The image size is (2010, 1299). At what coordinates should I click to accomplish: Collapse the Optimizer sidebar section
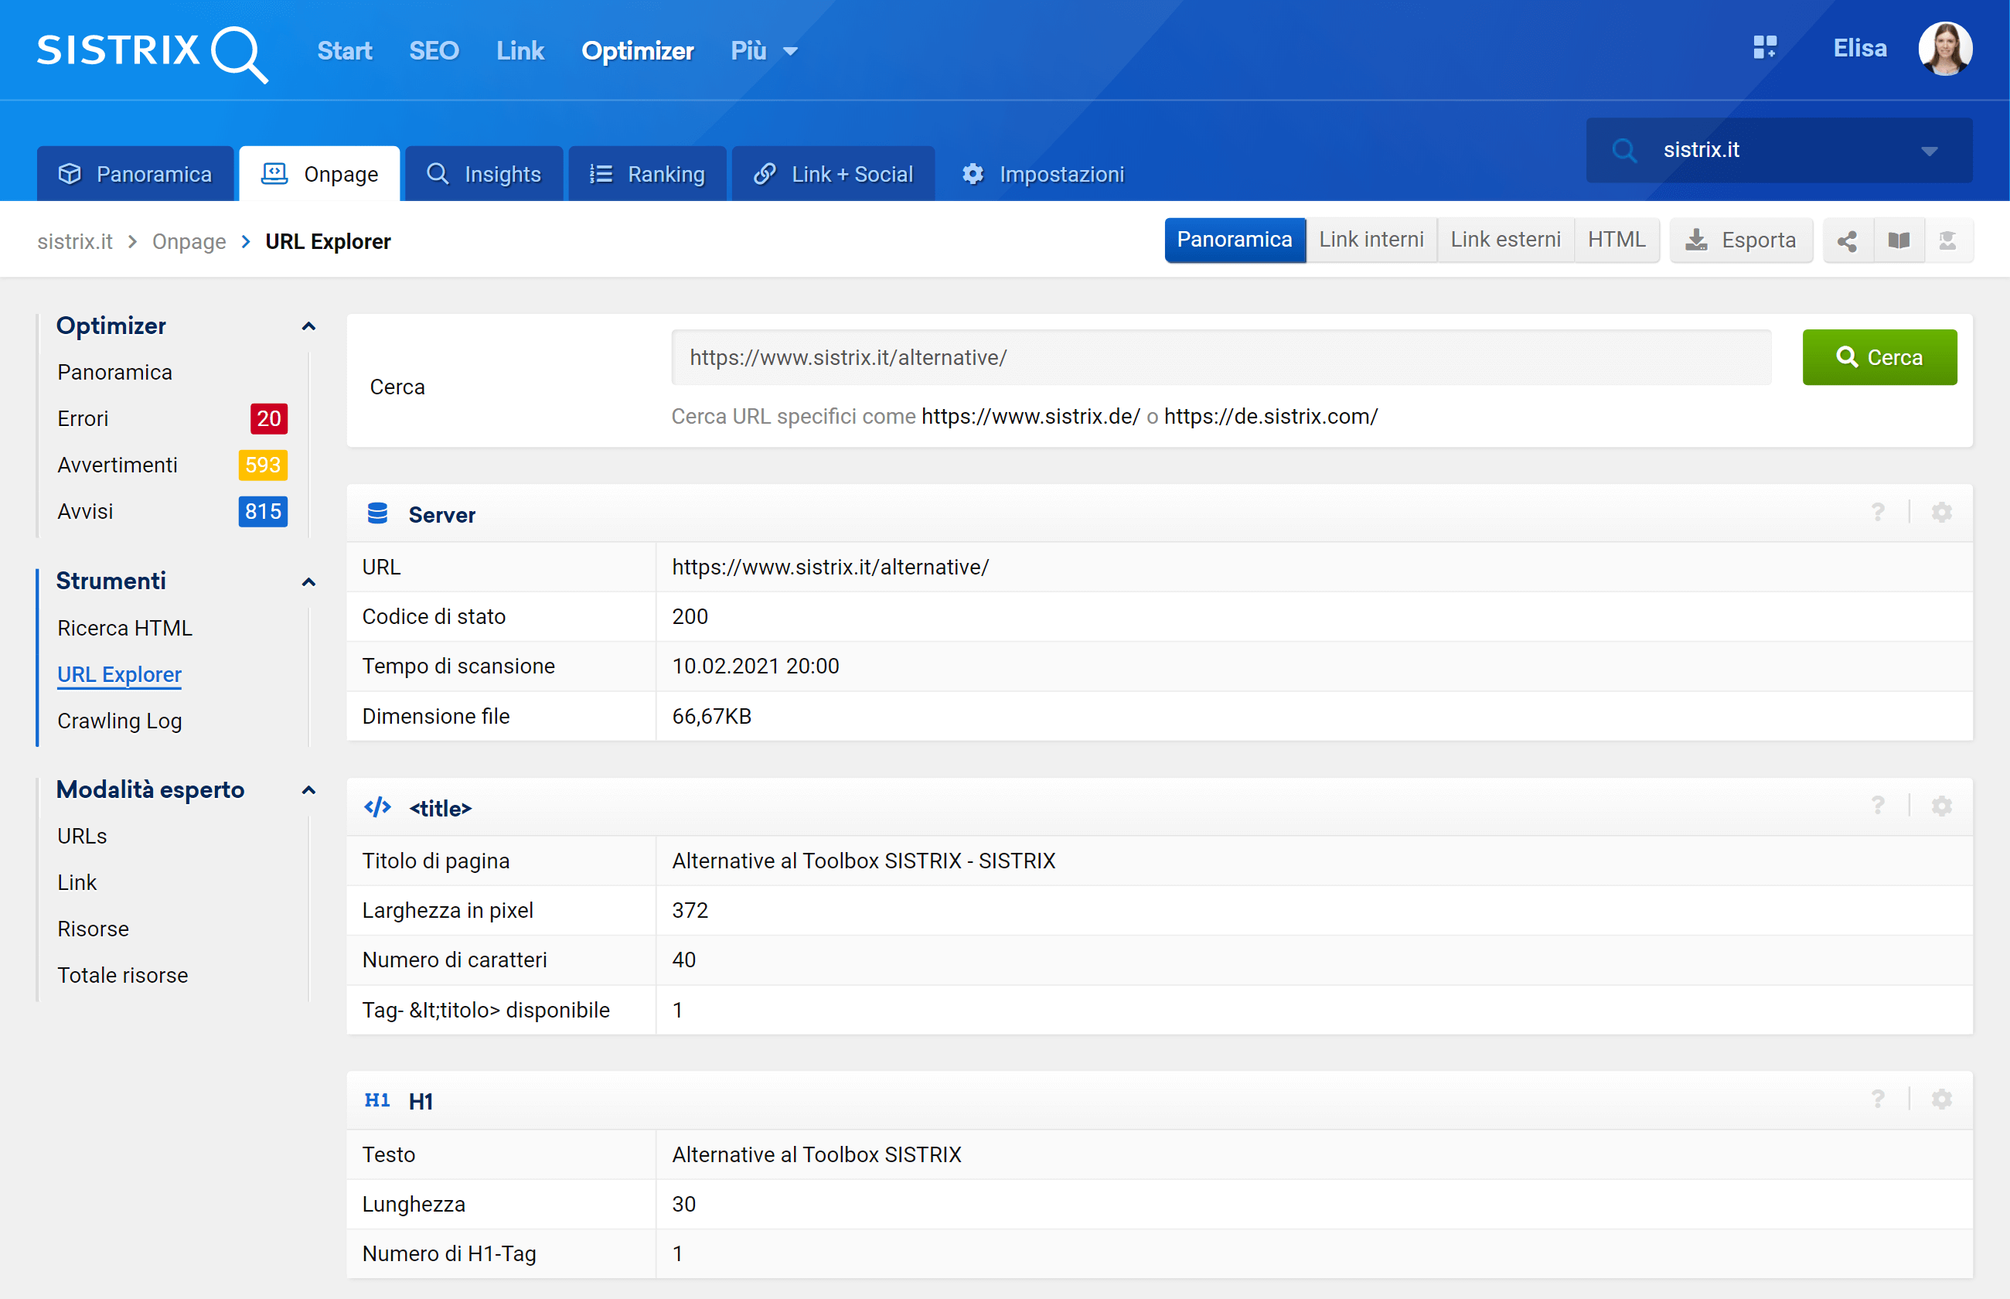tap(308, 326)
